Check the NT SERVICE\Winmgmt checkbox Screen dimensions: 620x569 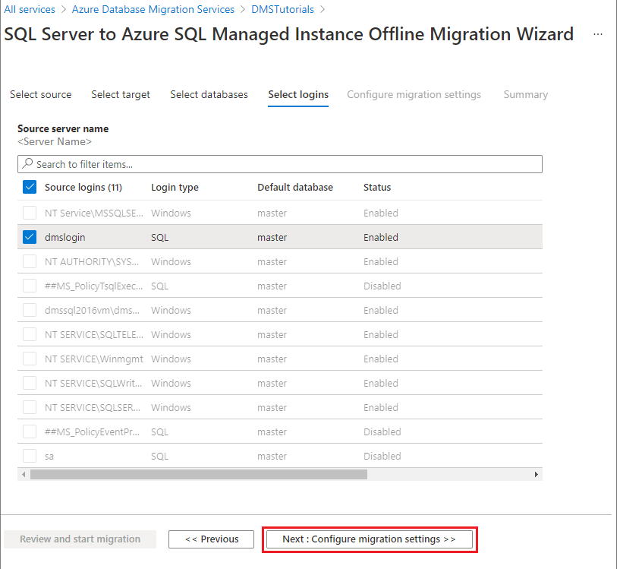pos(30,359)
